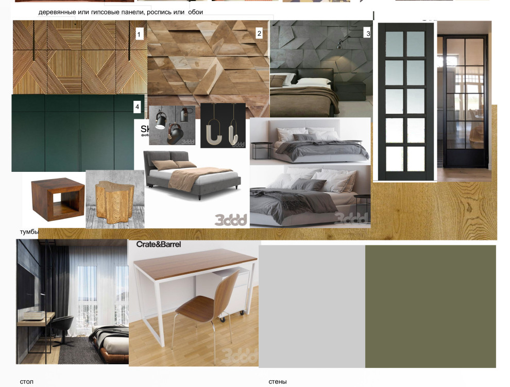Viewport: 510px width, 387px height.
Task: Pick the U-shaped pendant lamps image
Action: click(x=223, y=126)
